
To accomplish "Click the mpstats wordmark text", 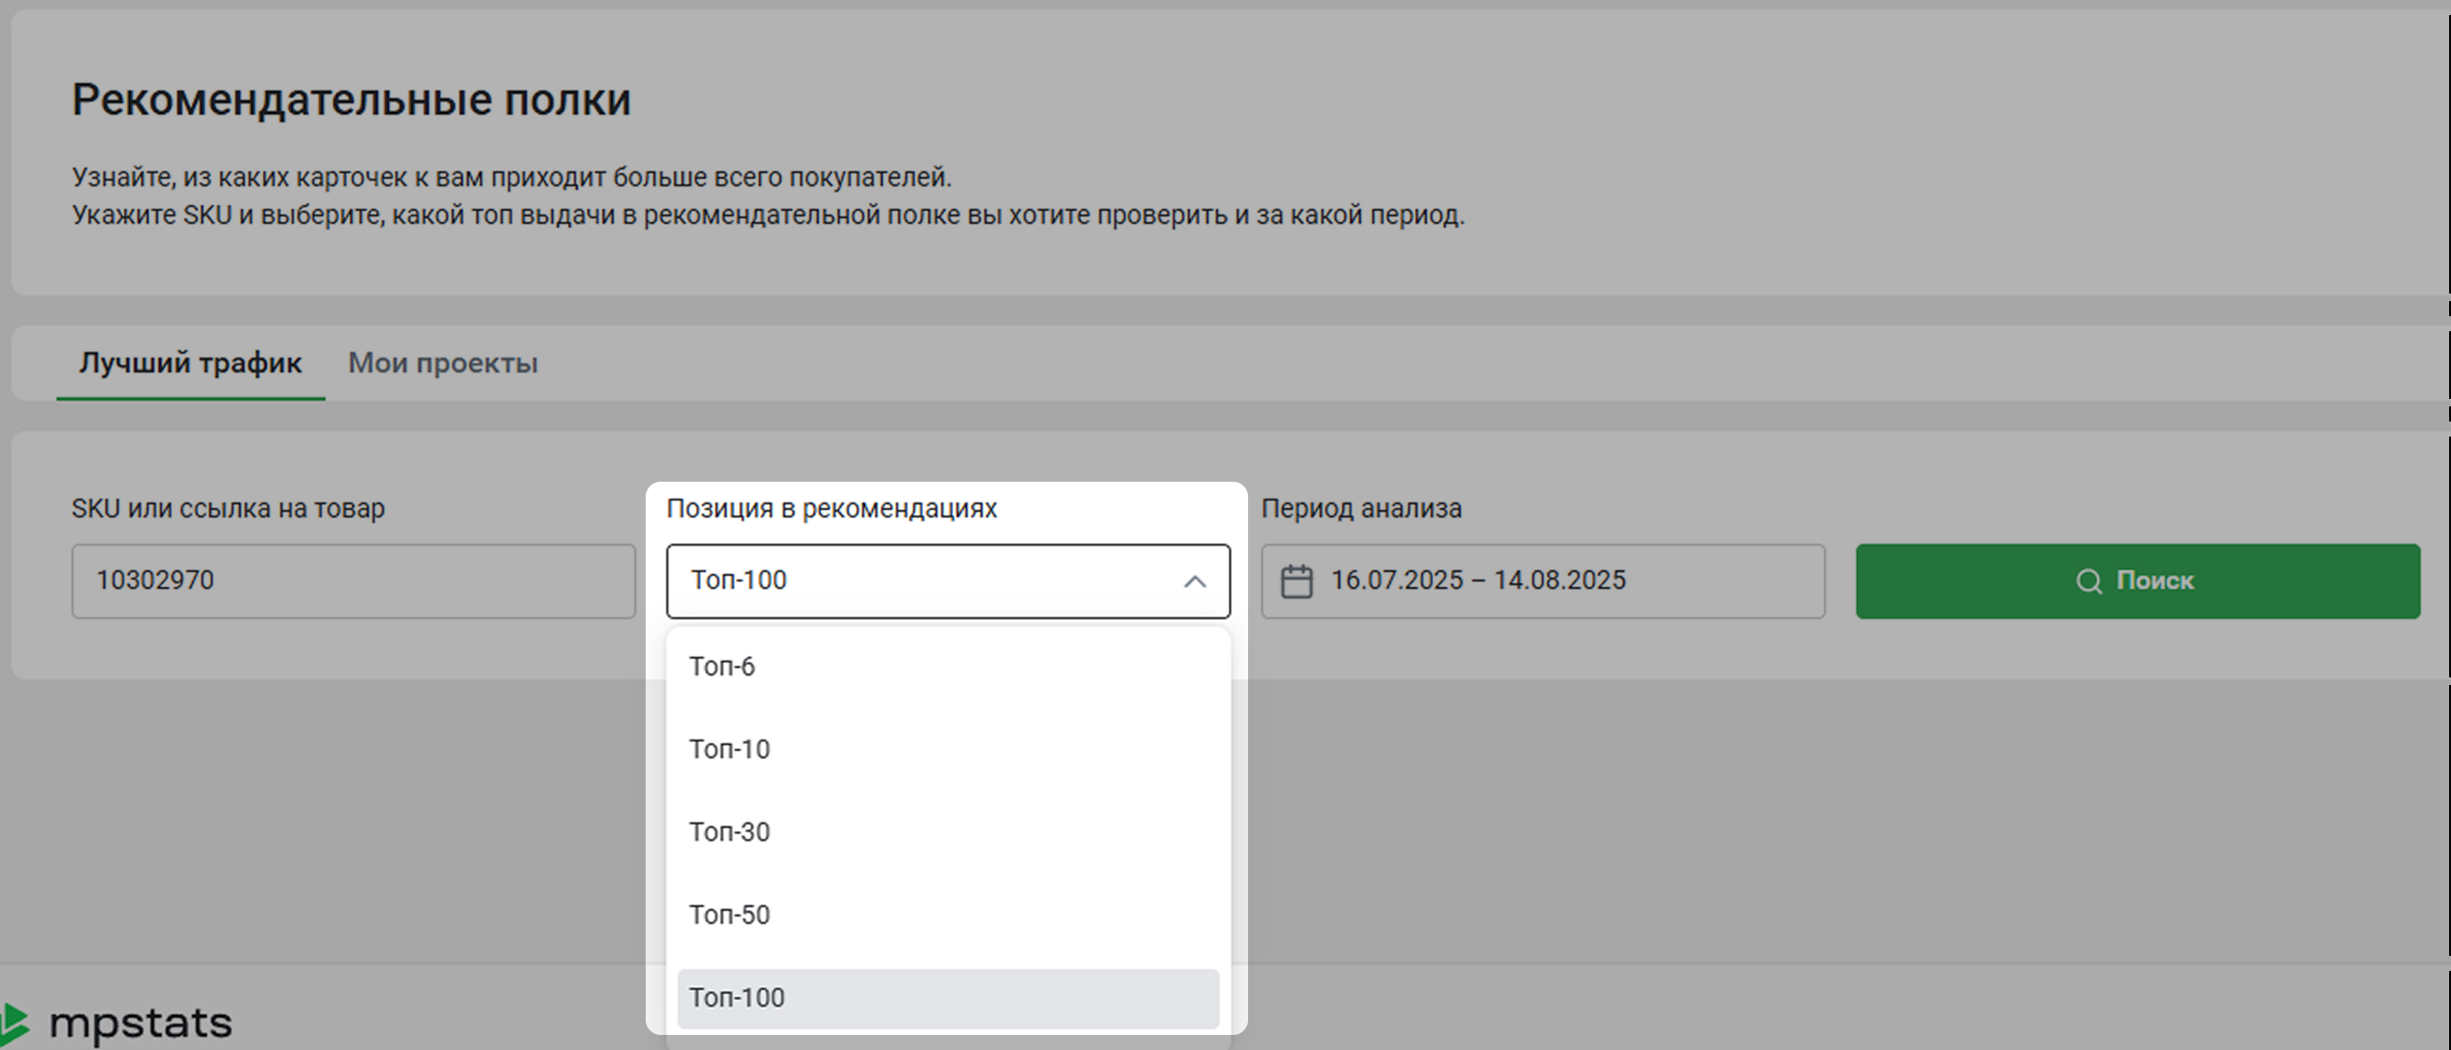I will pos(141,1024).
